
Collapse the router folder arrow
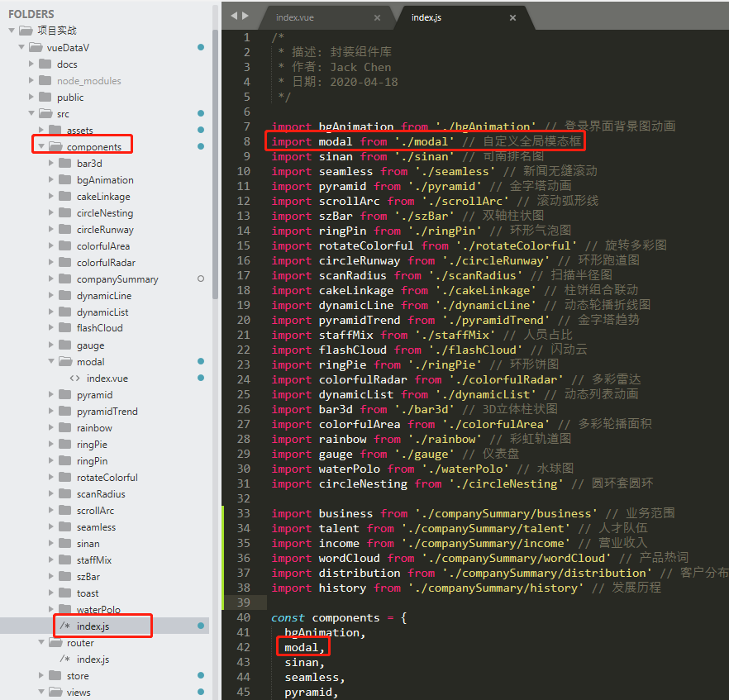click(41, 642)
